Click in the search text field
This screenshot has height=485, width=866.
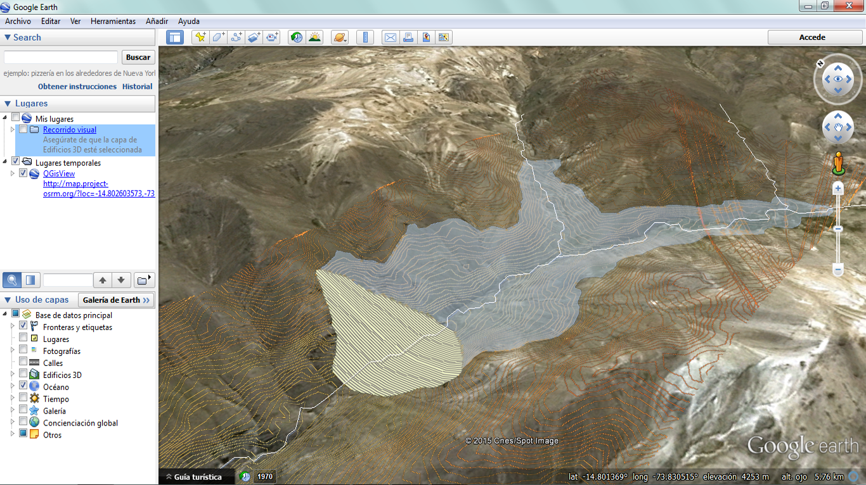pos(61,58)
